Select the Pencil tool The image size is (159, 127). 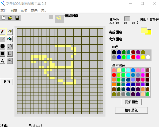pyautogui.click(x=2, y=32)
